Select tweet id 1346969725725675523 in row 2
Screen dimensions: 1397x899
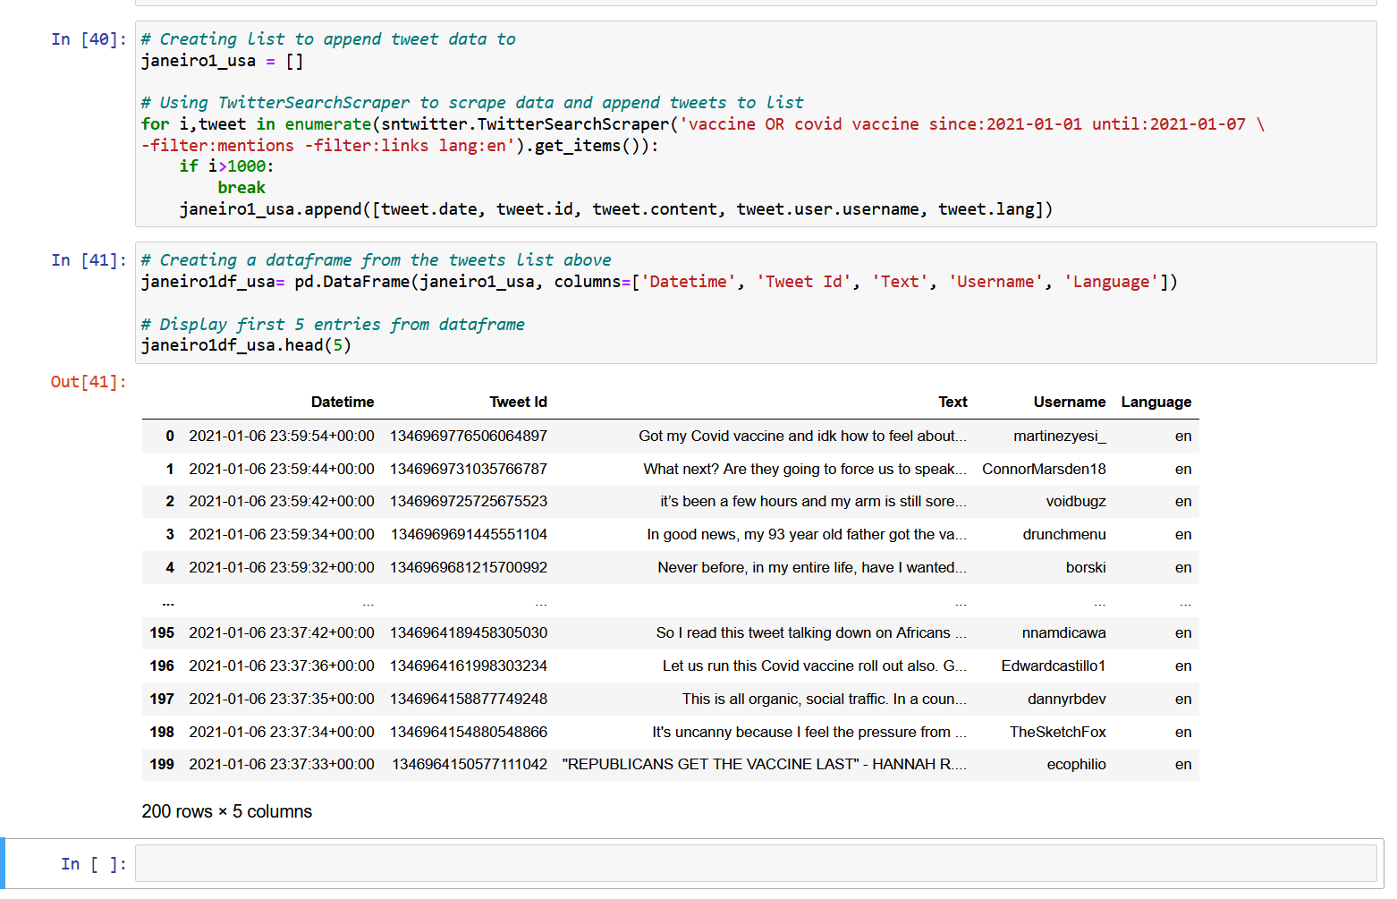point(470,501)
